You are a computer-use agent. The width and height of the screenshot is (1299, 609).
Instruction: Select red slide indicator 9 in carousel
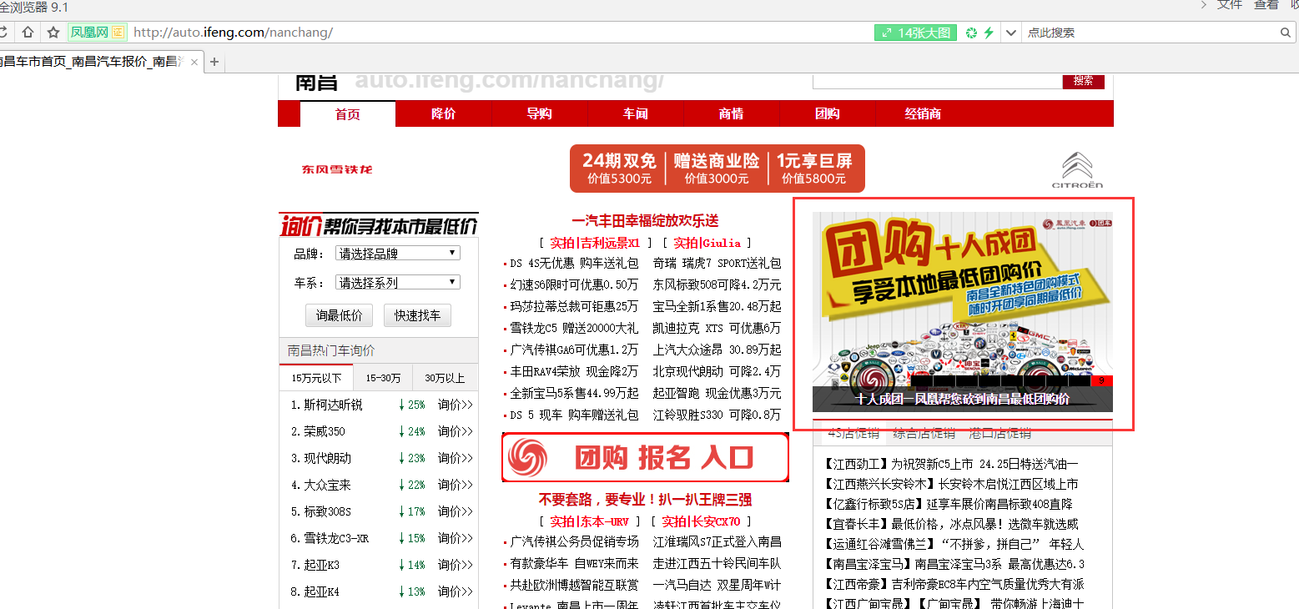tap(1102, 380)
